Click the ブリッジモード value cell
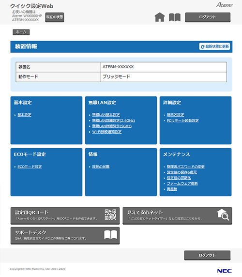This screenshot has width=242, height=277. pos(164,77)
